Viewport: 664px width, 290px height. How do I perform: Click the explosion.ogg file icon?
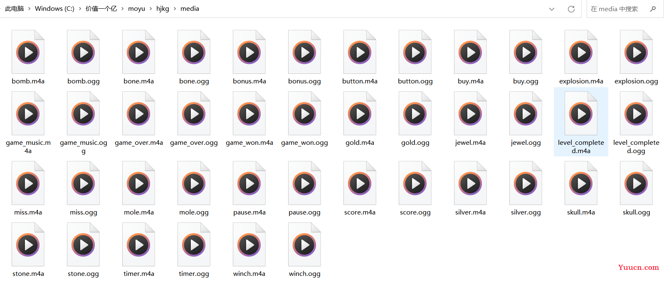coord(636,52)
